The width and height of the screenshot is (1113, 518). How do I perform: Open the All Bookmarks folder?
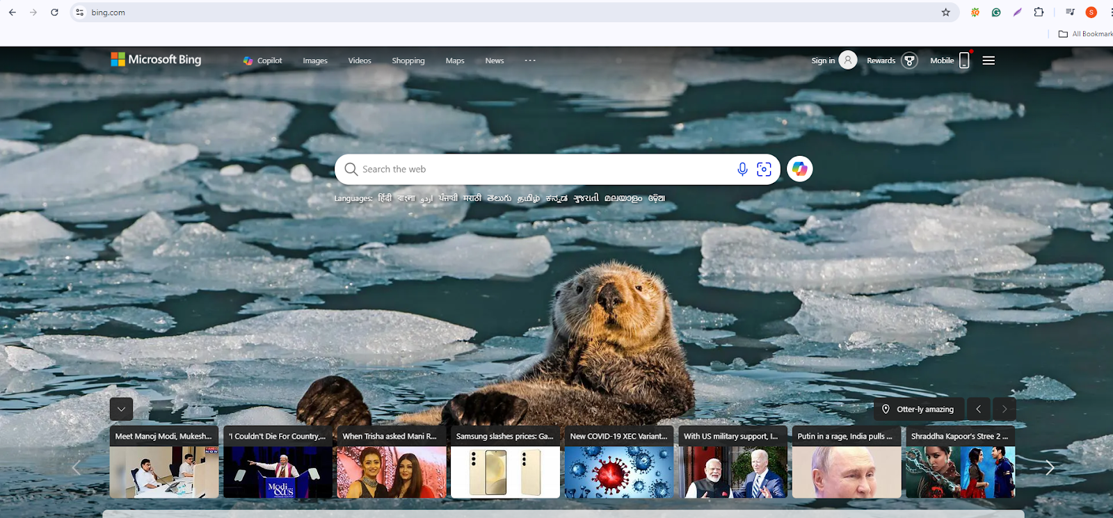click(x=1086, y=34)
